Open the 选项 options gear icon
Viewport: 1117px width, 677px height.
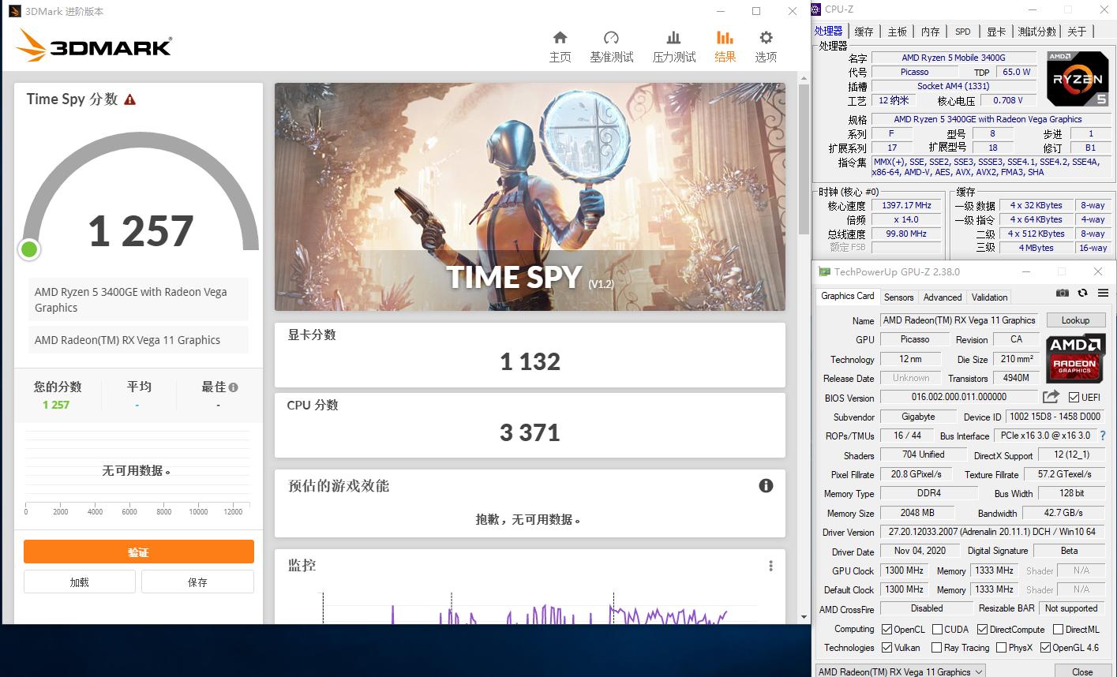765,37
